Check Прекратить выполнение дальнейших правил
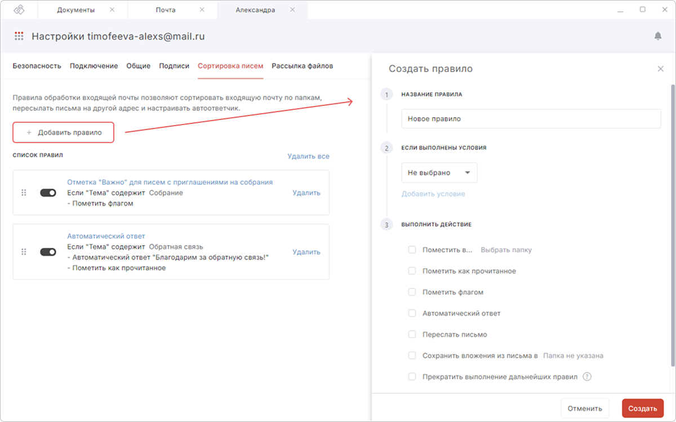This screenshot has height=422, width=676. pyautogui.click(x=412, y=377)
